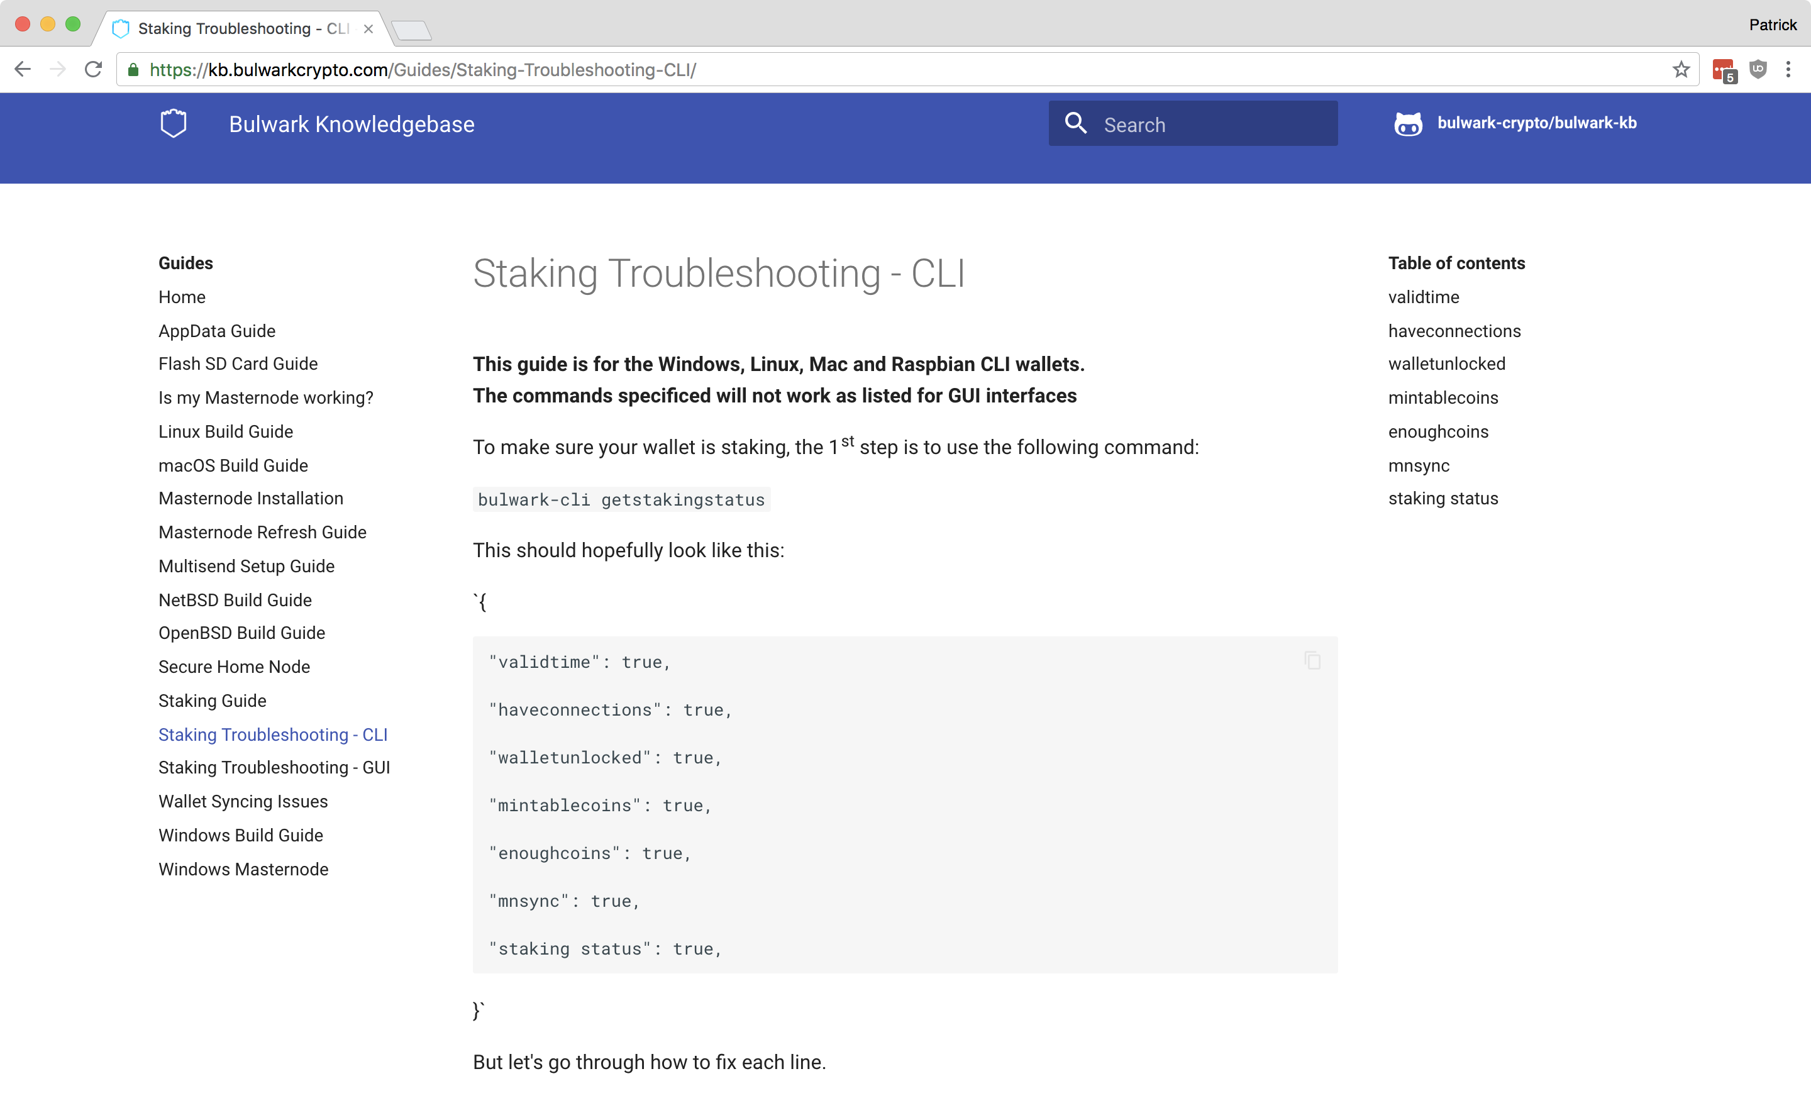Image resolution: width=1811 pixels, height=1103 pixels.
Task: Click the magnifying glass search icon
Action: [1075, 123]
